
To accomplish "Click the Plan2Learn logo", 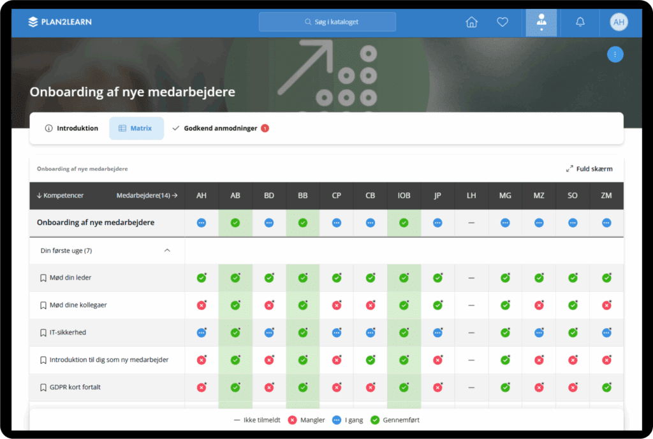I will point(60,22).
